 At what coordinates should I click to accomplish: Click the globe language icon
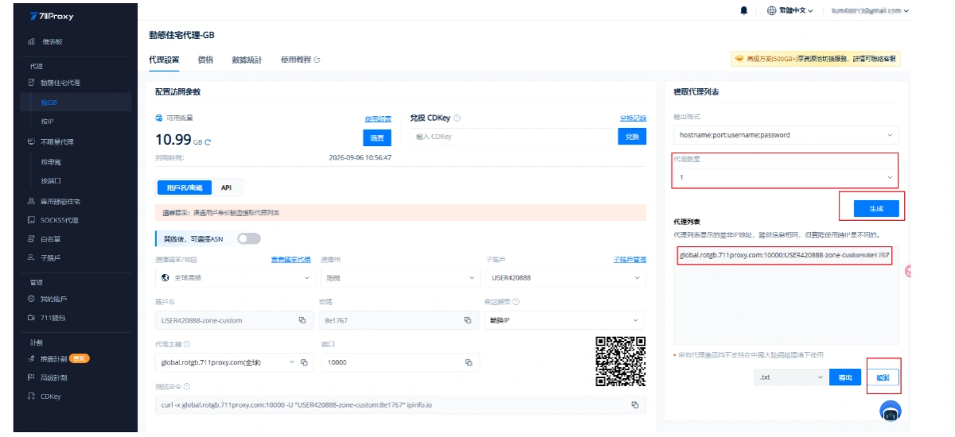click(x=771, y=10)
